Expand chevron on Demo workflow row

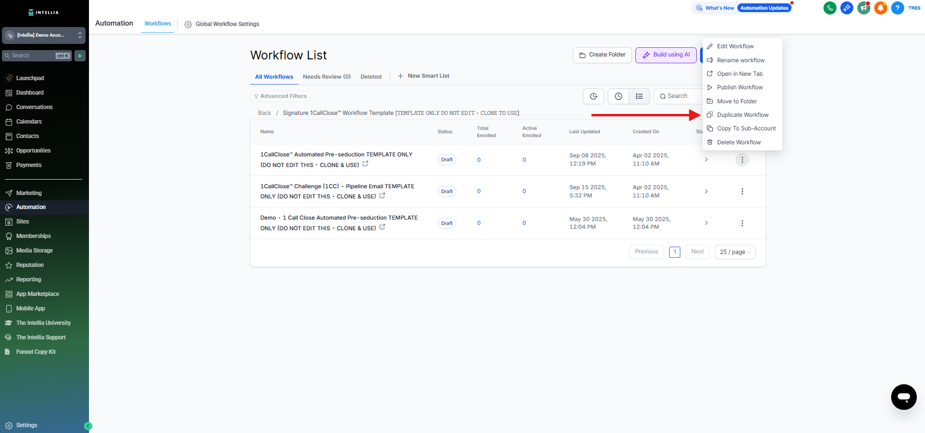tap(706, 223)
